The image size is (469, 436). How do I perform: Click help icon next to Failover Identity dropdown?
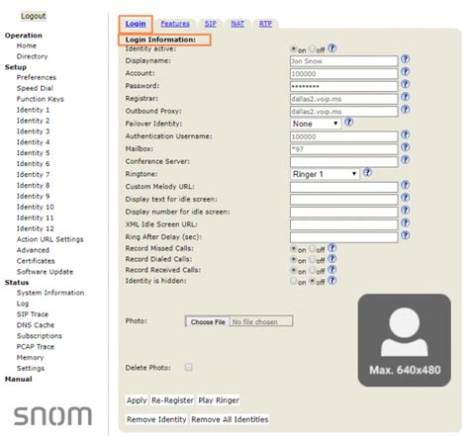click(348, 123)
